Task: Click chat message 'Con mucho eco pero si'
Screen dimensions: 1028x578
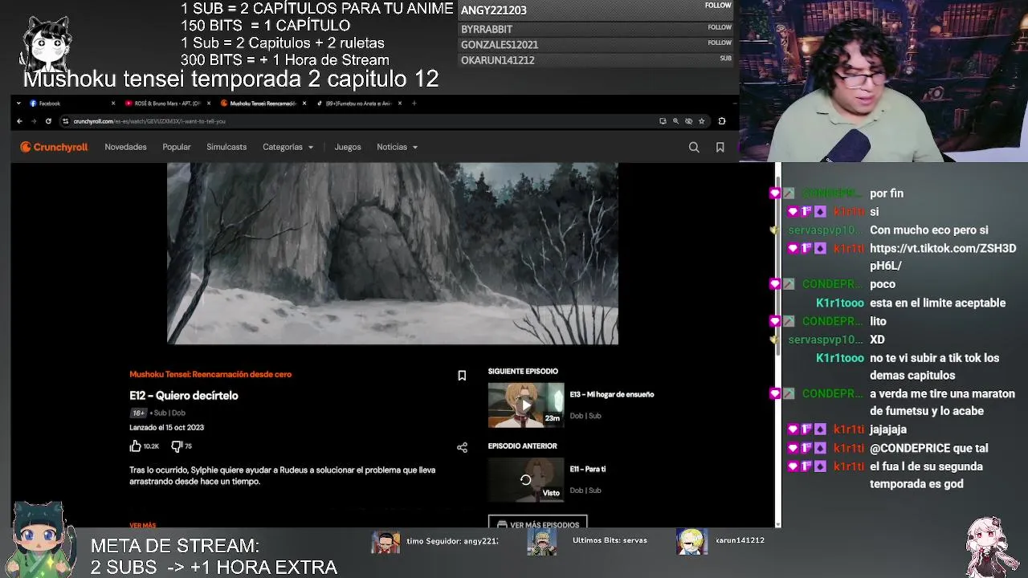Action: pyautogui.click(x=928, y=230)
